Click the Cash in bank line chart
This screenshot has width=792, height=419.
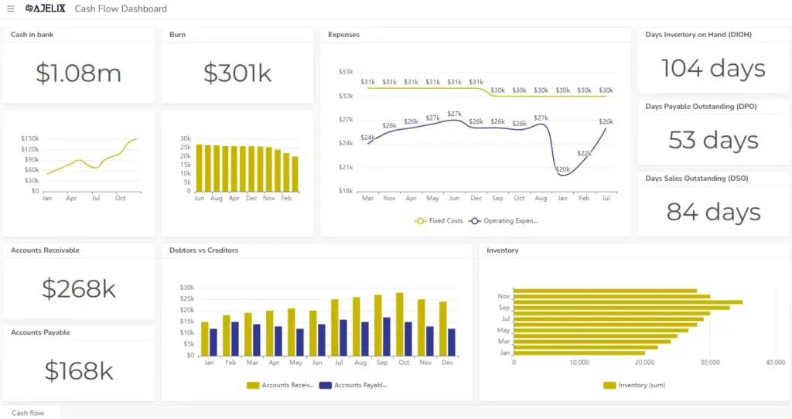pyautogui.click(x=92, y=156)
